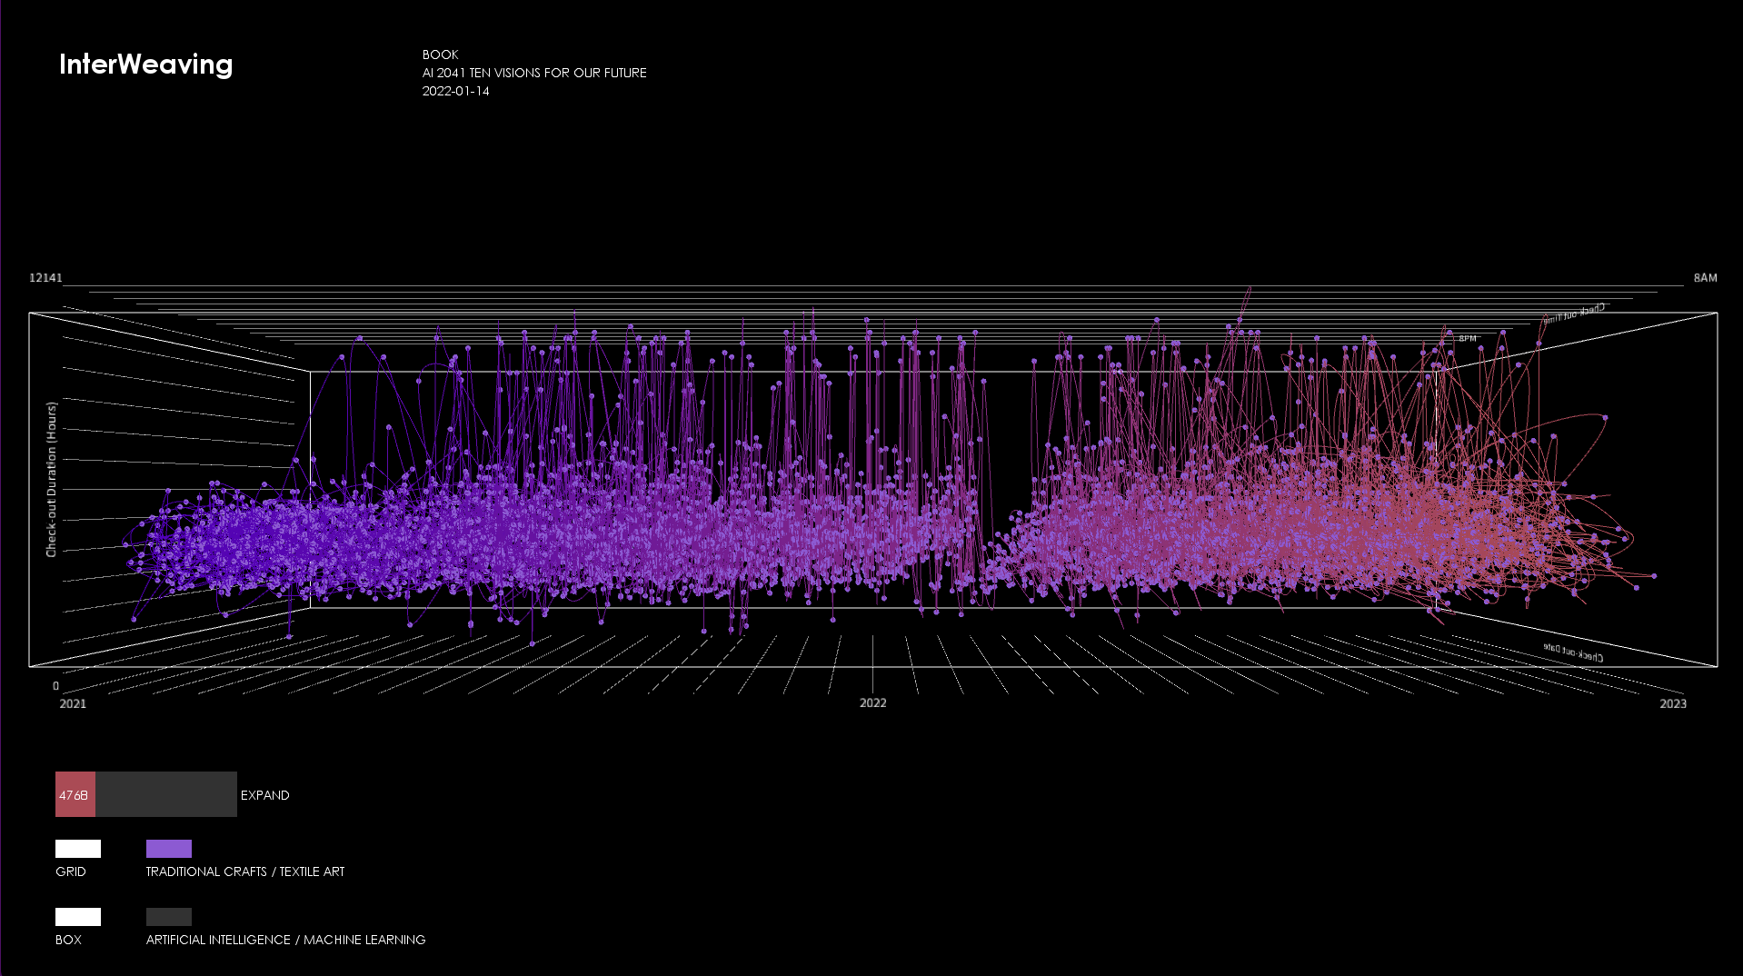Click the InterWeaving title
Screen dimensions: 1743x976
click(145, 65)
